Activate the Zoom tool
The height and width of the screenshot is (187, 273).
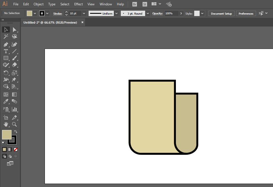click(x=14, y=124)
